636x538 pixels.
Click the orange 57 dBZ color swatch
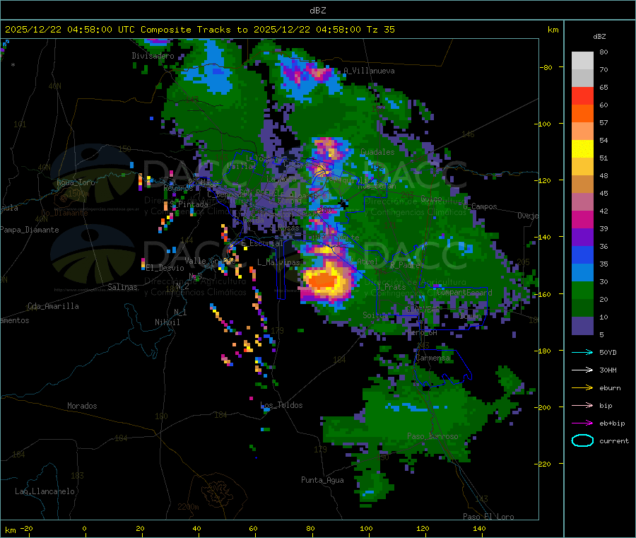[x=582, y=114]
